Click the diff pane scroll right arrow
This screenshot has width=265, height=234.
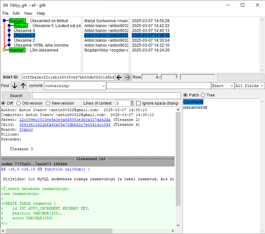point(172,231)
